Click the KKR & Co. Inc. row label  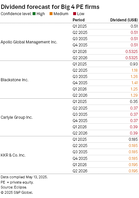coord(13,155)
